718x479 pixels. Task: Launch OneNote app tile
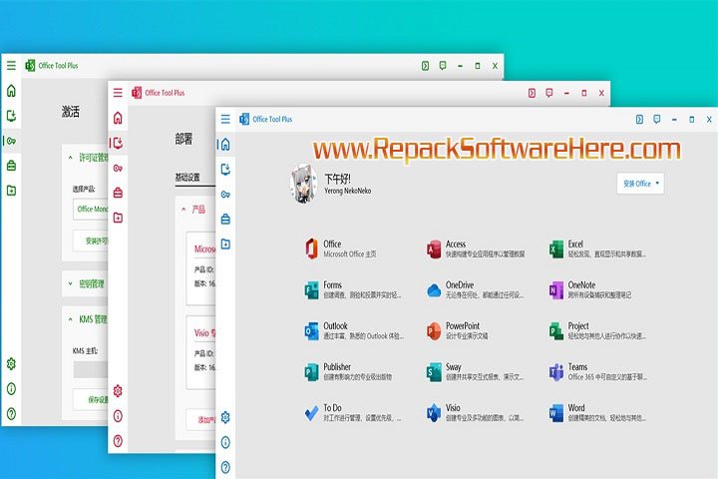[590, 289]
